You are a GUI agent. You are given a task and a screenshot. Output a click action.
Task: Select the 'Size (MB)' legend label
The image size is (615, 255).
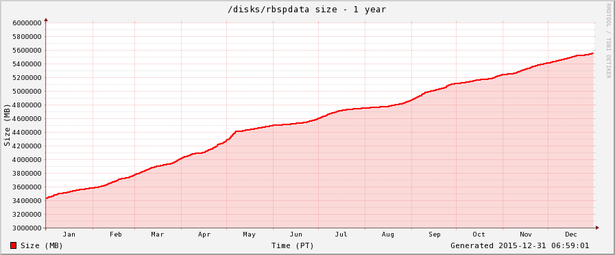42,245
